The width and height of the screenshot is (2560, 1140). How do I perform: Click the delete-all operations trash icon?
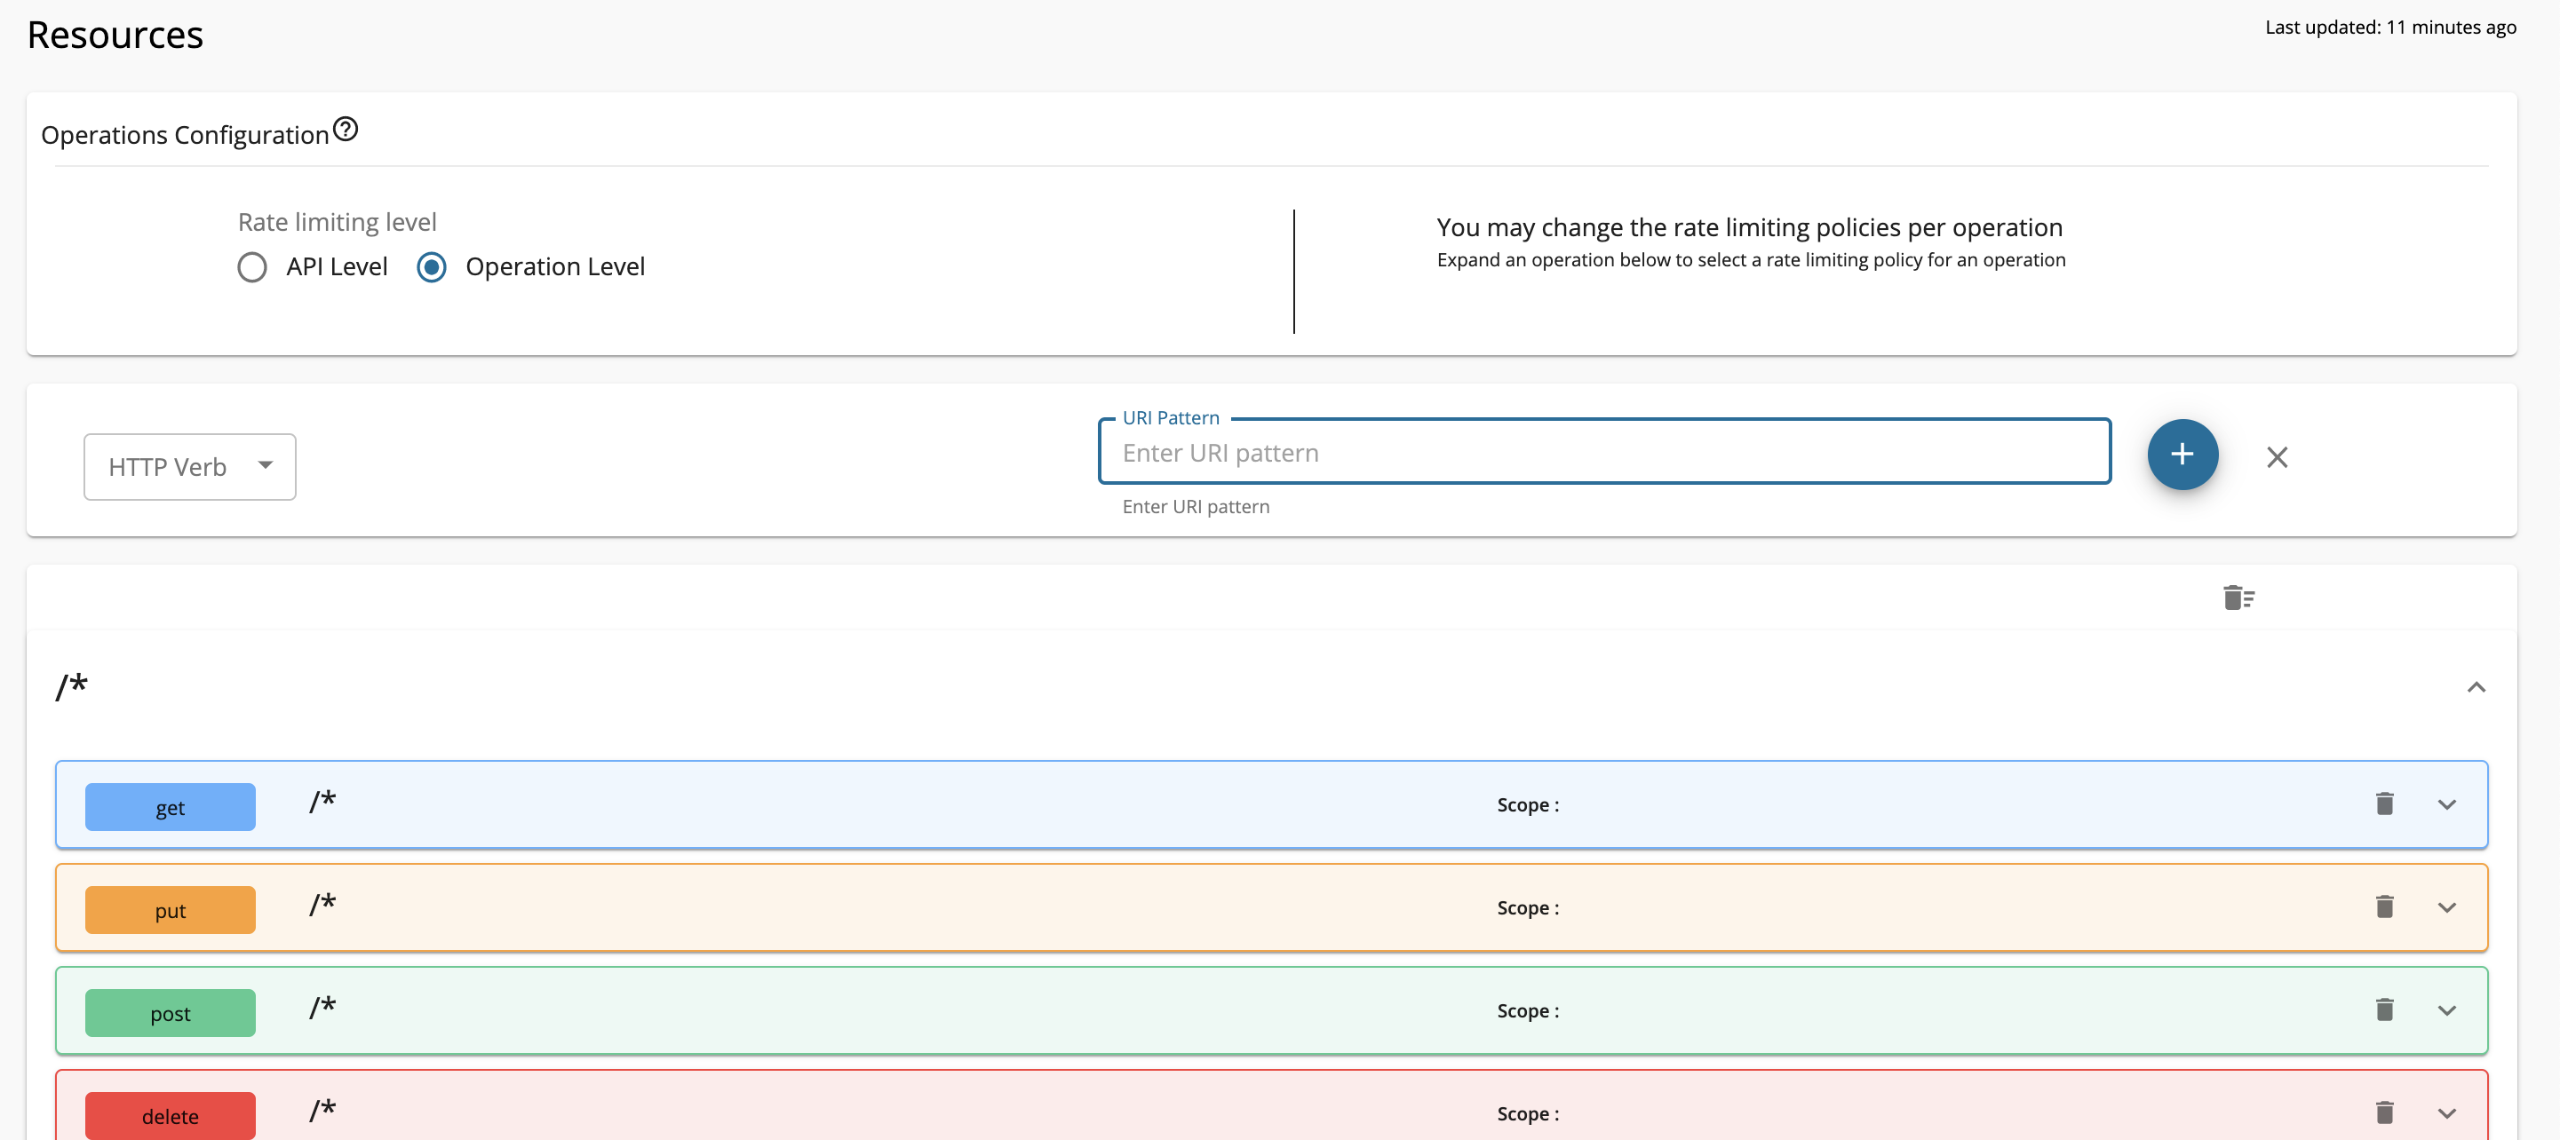point(2238,597)
